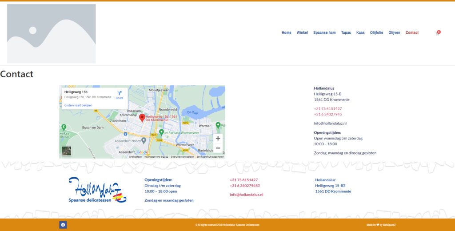
Task: Click 'Zondag en maandag gesloten' in the footer
Action: [x=169, y=200]
